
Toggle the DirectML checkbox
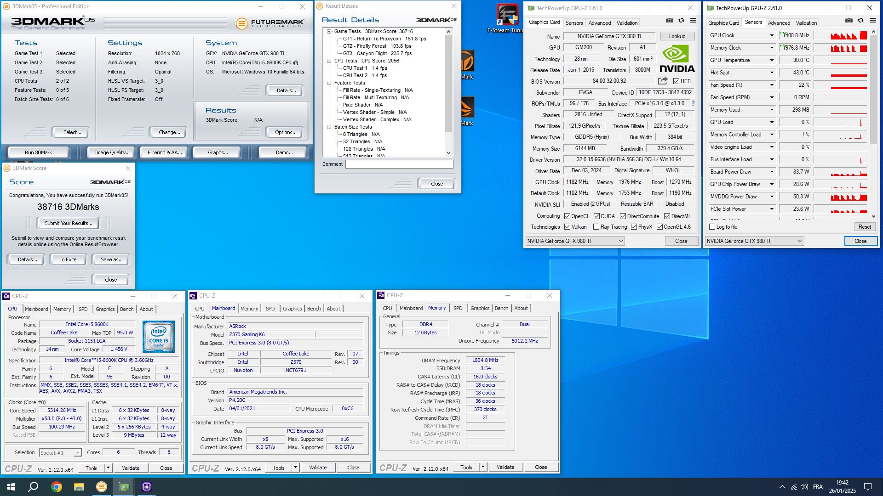pos(667,216)
